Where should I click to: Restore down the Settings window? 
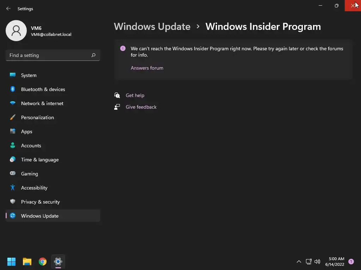[337, 6]
